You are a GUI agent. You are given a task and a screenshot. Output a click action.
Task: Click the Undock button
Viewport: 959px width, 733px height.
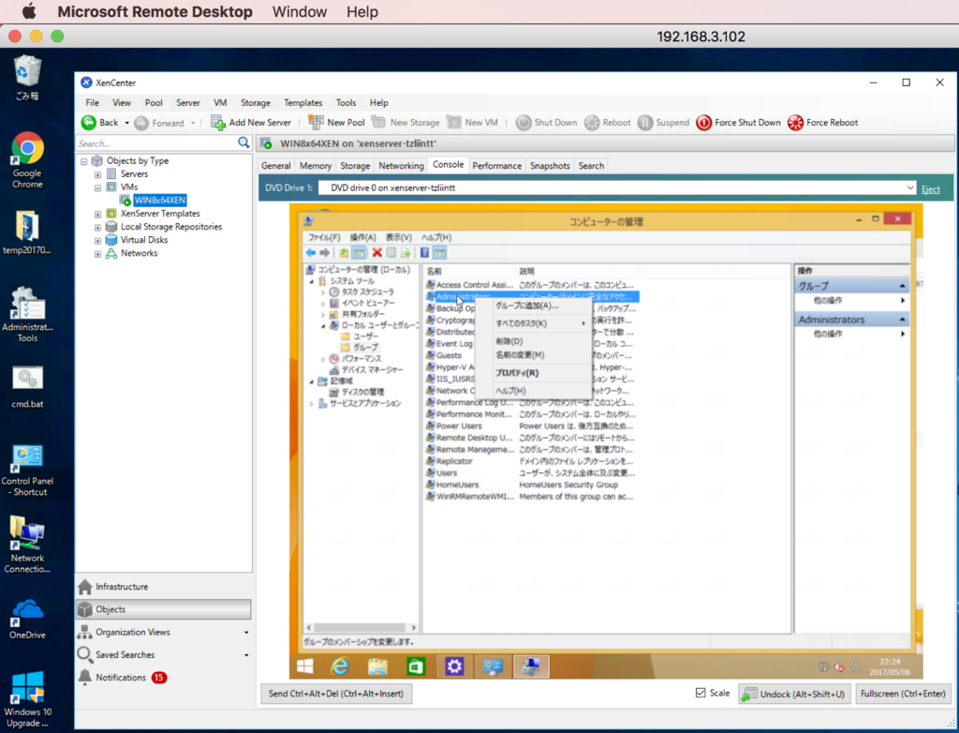(794, 694)
